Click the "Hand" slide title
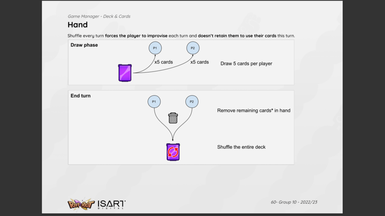Viewport: 385px width, 216px height. pyautogui.click(x=77, y=25)
